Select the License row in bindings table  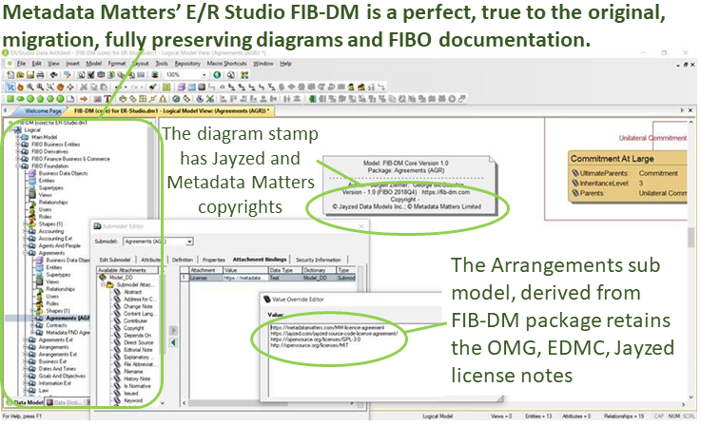(x=268, y=278)
